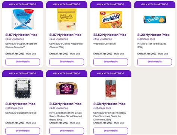Show details for Super Absorbent Kitchen Towels

23,62
